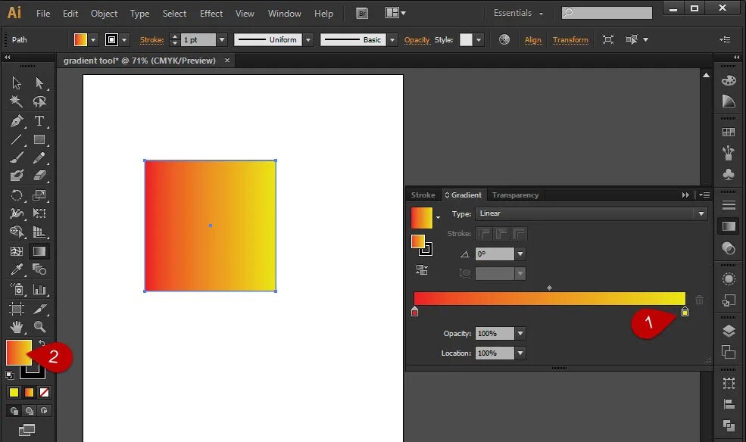
Task: Select the Rotate tool
Action: (17, 195)
